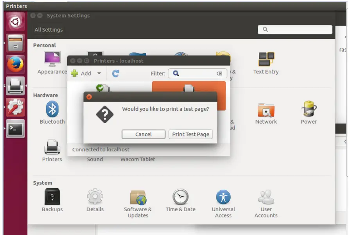Select the default printer with green check
This screenshot has width=350, height=235.
coord(103,88)
